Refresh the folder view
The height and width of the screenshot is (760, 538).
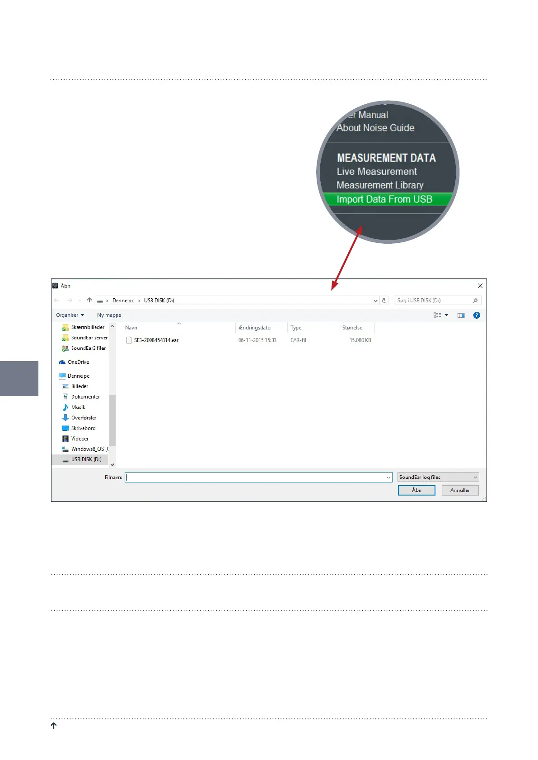[x=384, y=301]
